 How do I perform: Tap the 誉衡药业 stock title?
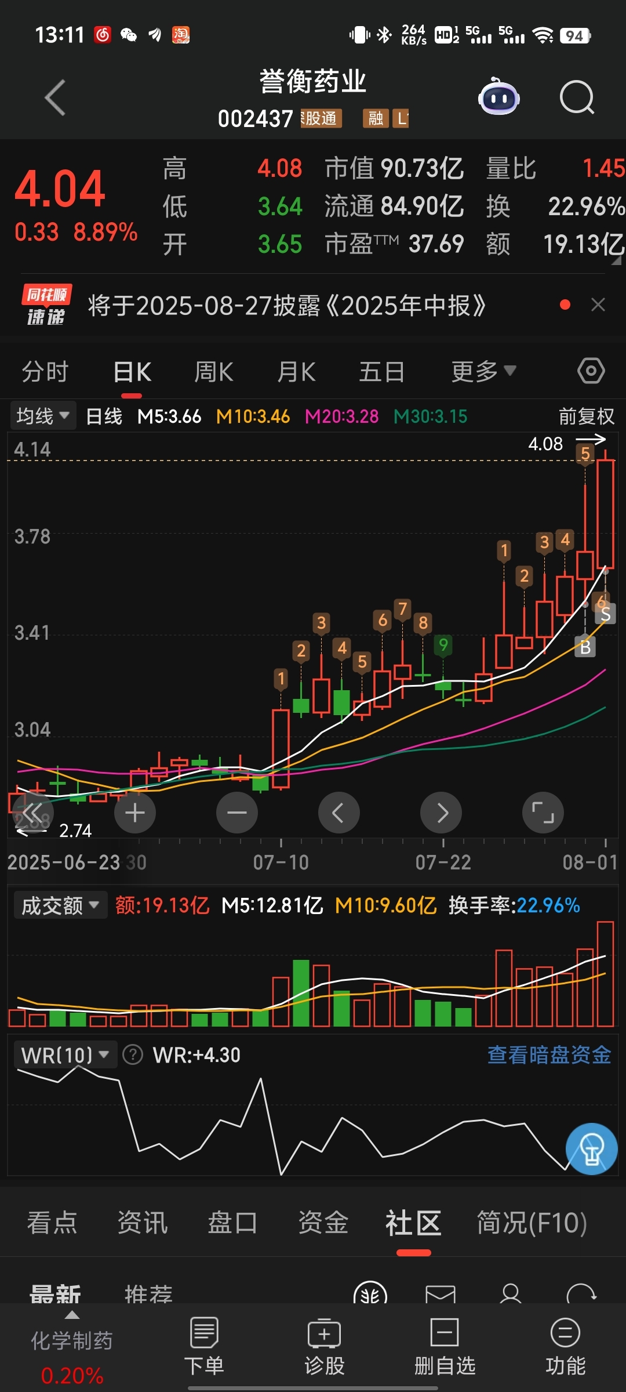tap(312, 81)
